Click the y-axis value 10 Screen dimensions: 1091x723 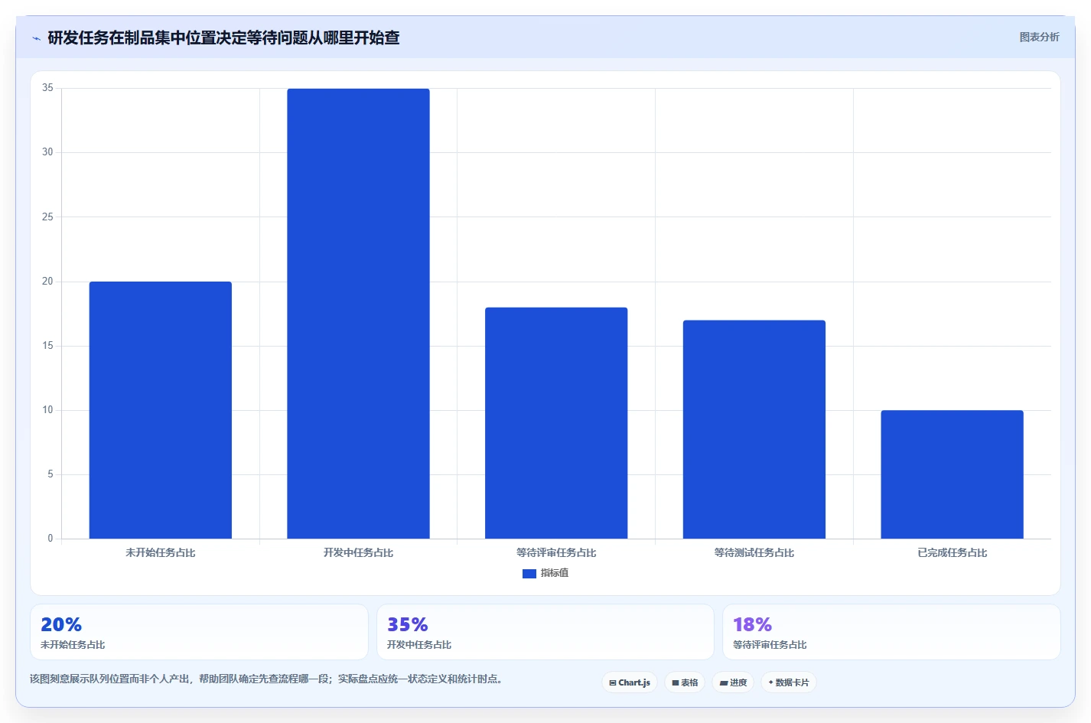[47, 410]
